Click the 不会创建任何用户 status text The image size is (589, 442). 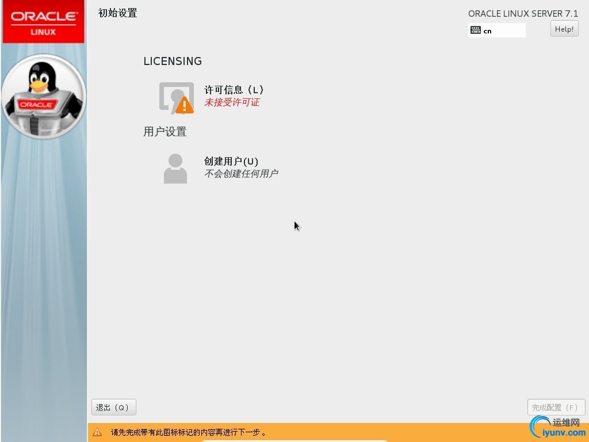pyautogui.click(x=241, y=174)
